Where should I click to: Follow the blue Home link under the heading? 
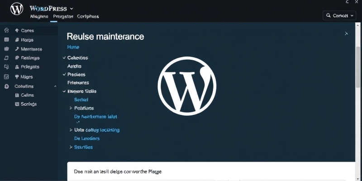[x=73, y=47]
